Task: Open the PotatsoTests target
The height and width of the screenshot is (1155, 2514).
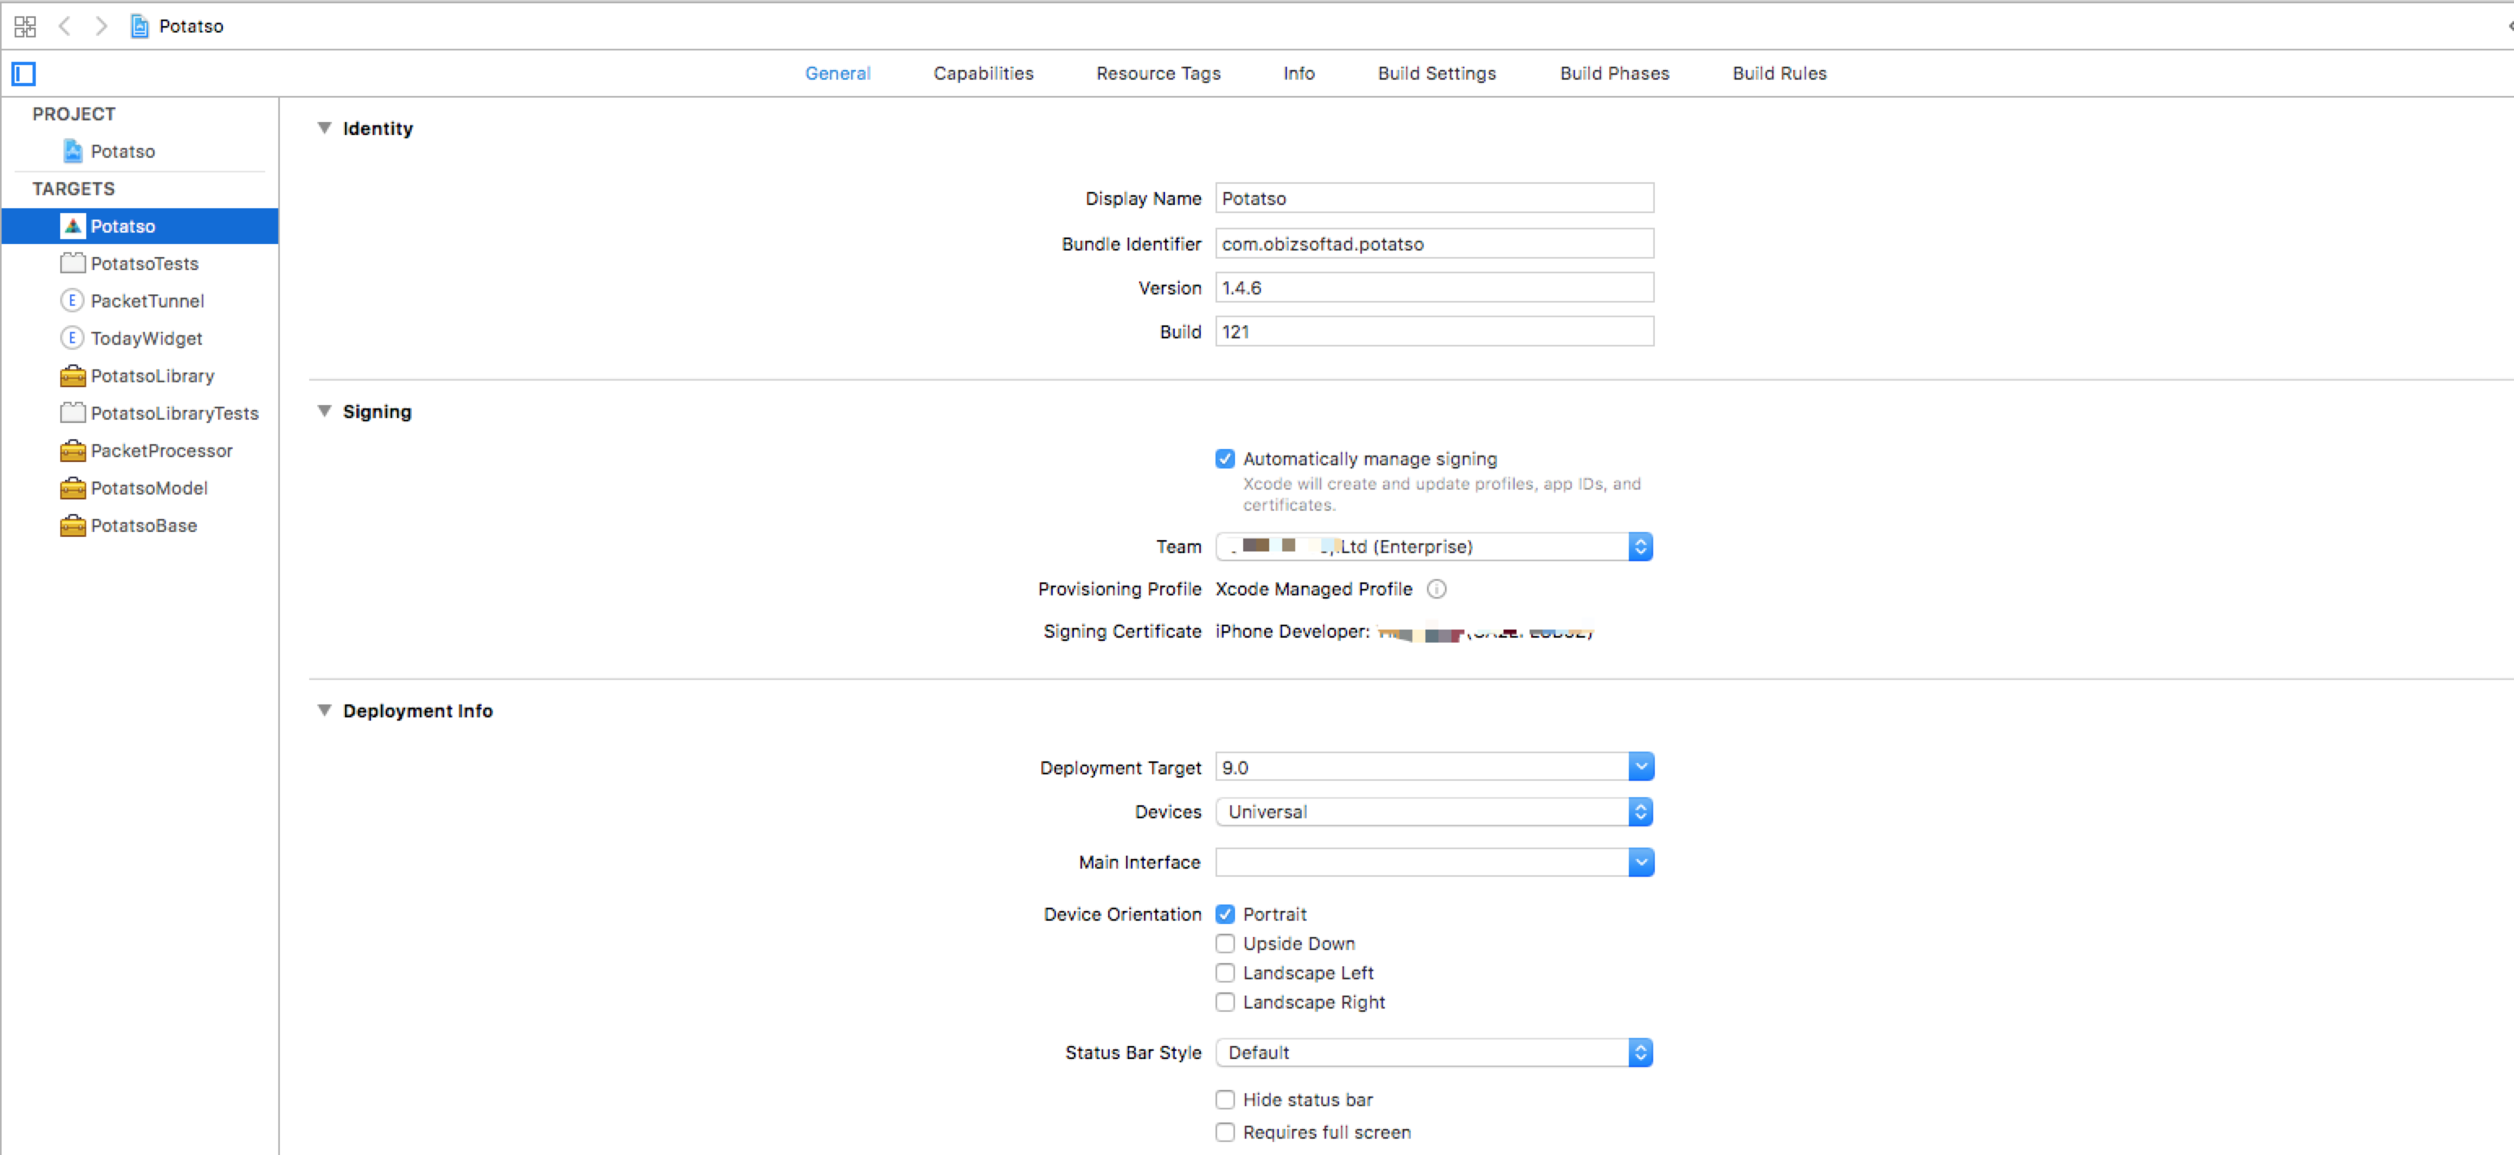Action: 143,264
